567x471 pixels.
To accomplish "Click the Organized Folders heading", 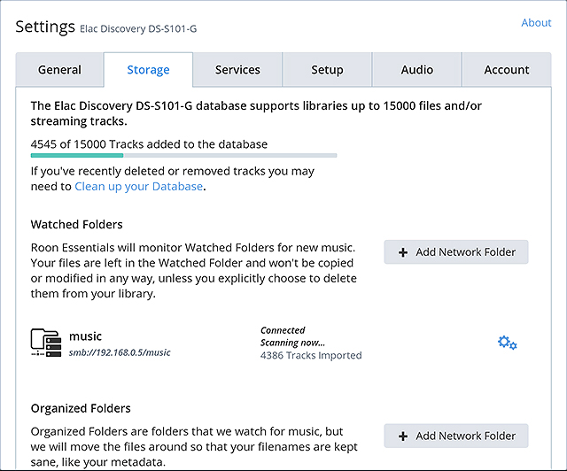I will (81, 408).
